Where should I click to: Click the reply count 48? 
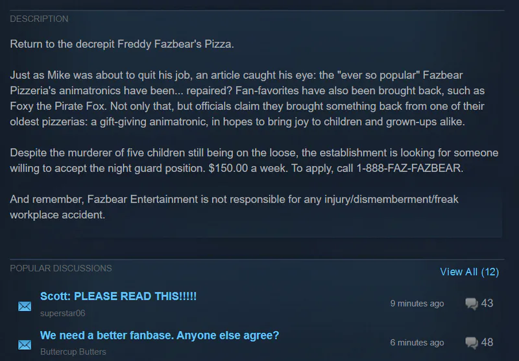pos(487,342)
